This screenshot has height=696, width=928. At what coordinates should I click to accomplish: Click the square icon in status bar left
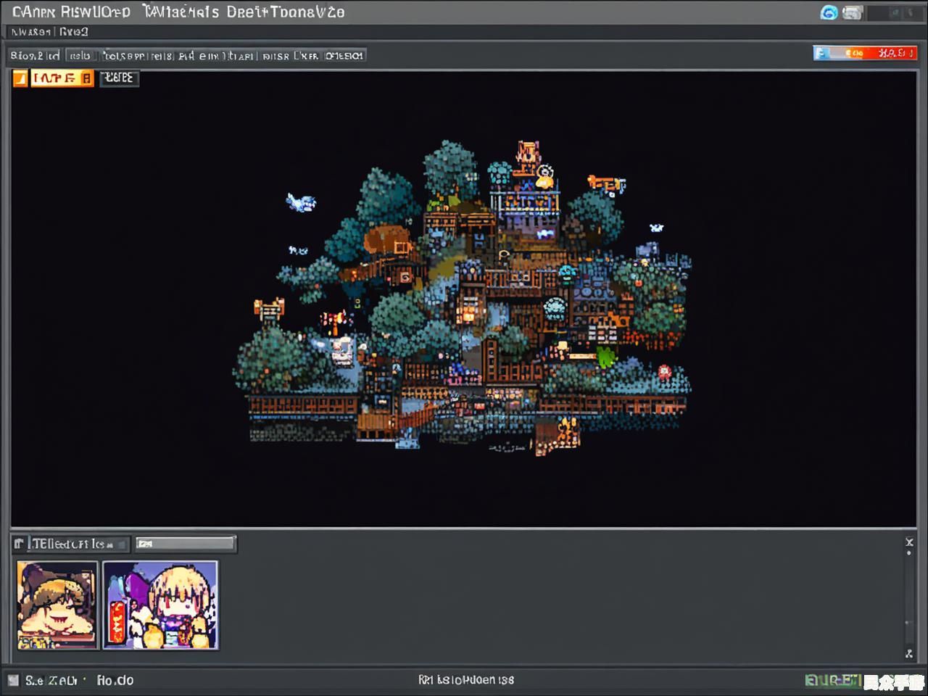[13, 680]
